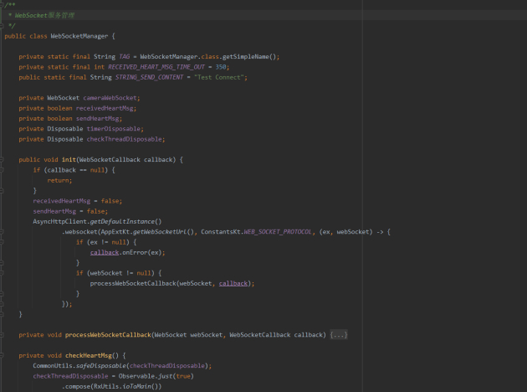The image size is (527, 392).
Task: Select the cameraWebSocket field name
Action: [110, 98]
